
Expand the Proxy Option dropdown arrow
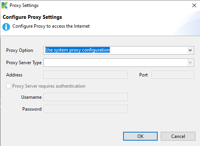[190, 50]
